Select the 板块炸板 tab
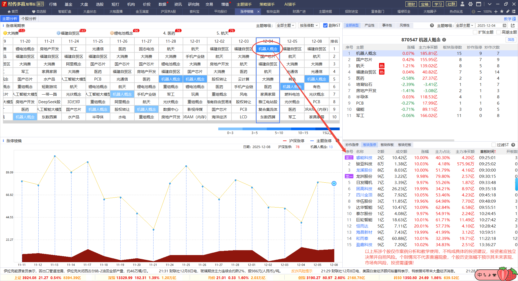 click(387, 145)
